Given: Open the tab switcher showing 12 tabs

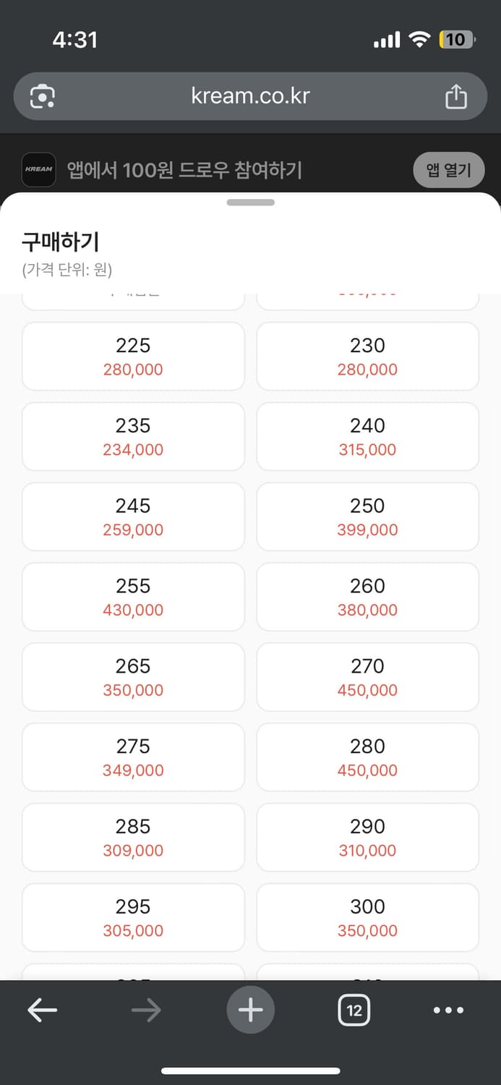Looking at the screenshot, I should (x=354, y=1010).
